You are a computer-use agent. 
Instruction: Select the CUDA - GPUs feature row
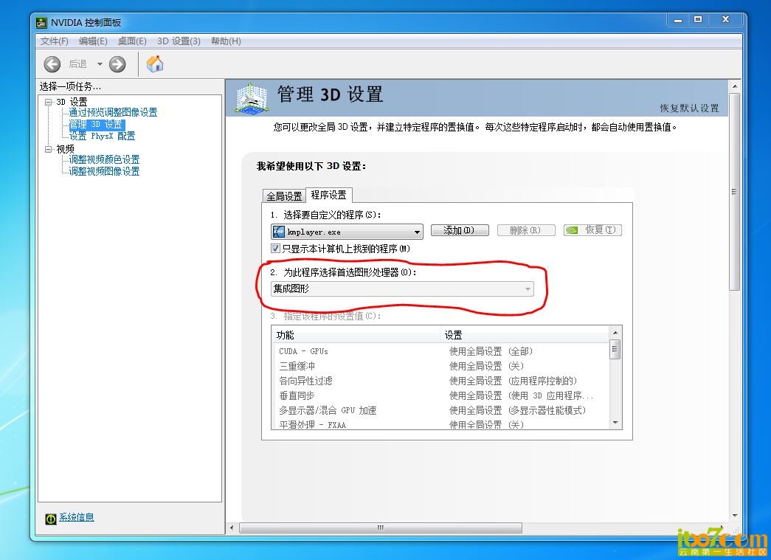[x=440, y=351]
